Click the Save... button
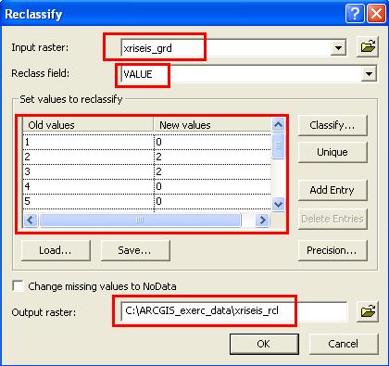Screen dimensions: 389x366 (135, 250)
